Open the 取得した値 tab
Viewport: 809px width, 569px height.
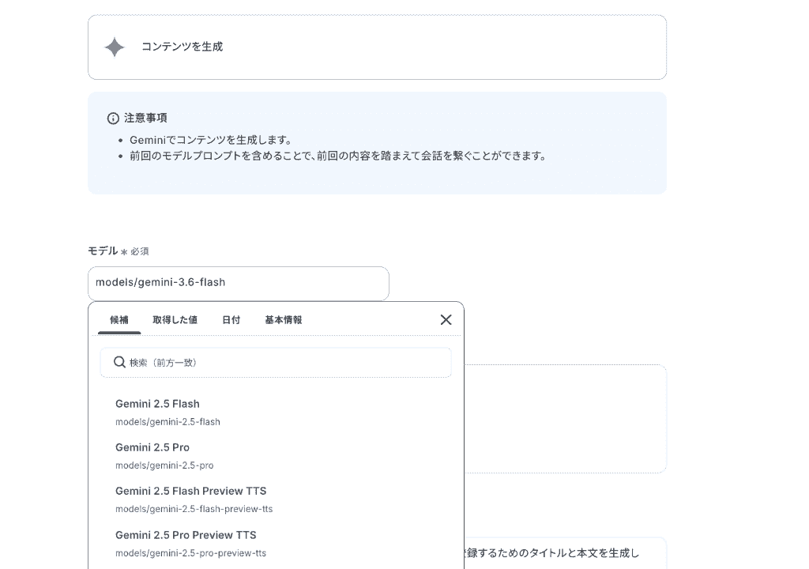(x=175, y=319)
